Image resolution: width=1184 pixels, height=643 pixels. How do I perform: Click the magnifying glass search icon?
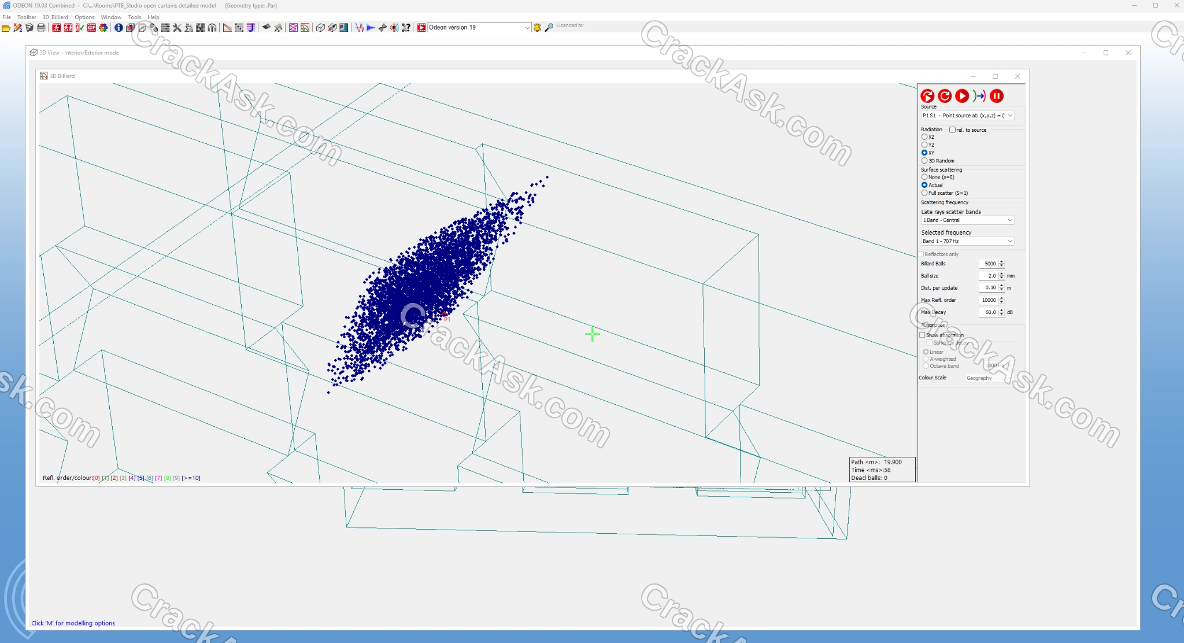549,28
